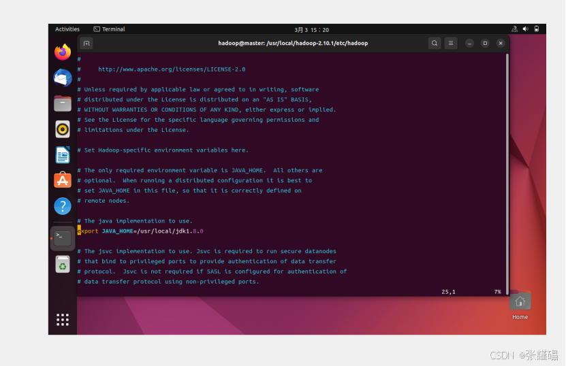The height and width of the screenshot is (366, 566).
Task: Maximize the terminal window
Action: pyautogui.click(x=485, y=44)
